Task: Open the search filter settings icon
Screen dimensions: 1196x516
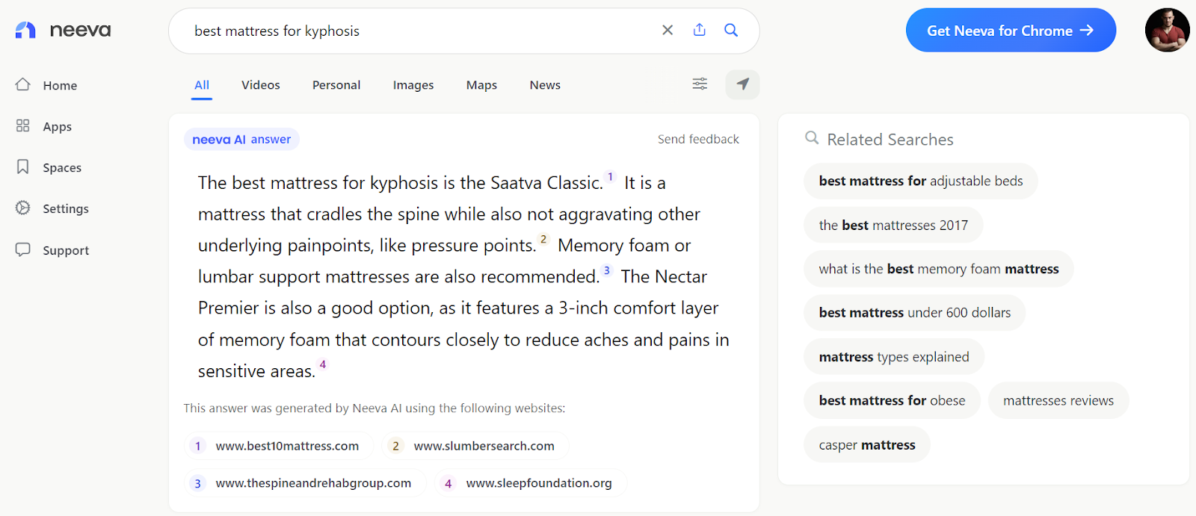Action: point(700,84)
